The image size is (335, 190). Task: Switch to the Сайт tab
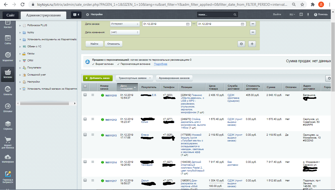click(x=10, y=15)
